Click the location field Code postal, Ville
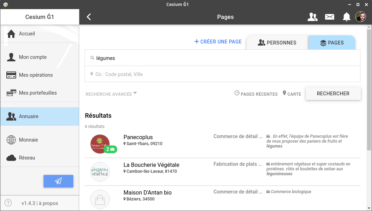The image size is (372, 211). (222, 74)
